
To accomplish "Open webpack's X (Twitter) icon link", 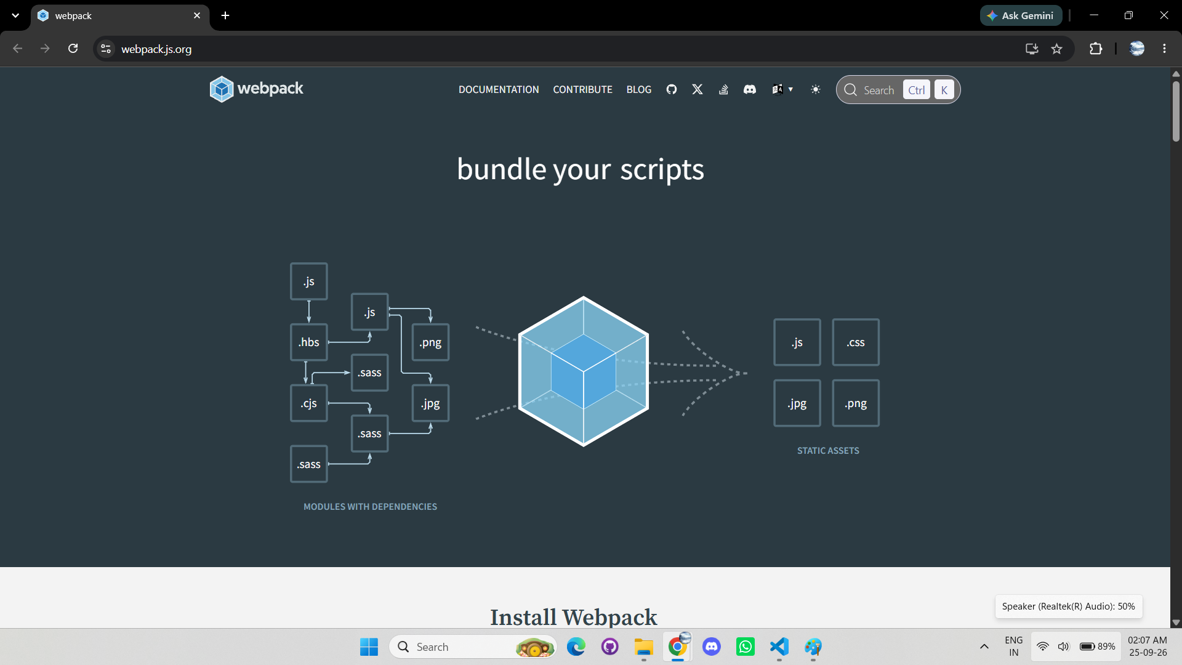I will click(698, 90).
